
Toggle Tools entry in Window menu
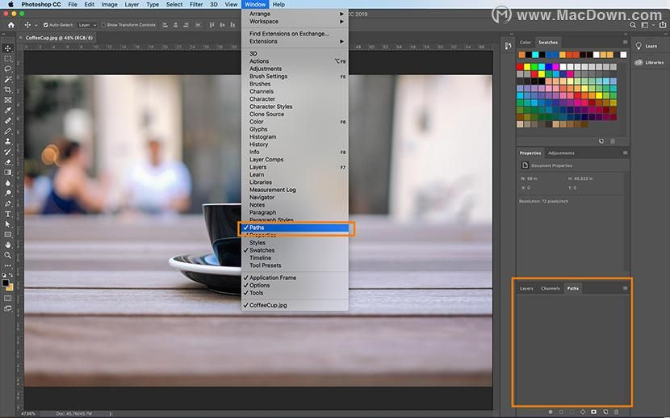(295, 293)
